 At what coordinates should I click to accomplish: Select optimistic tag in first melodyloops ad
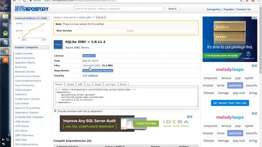[x=235, y=85]
